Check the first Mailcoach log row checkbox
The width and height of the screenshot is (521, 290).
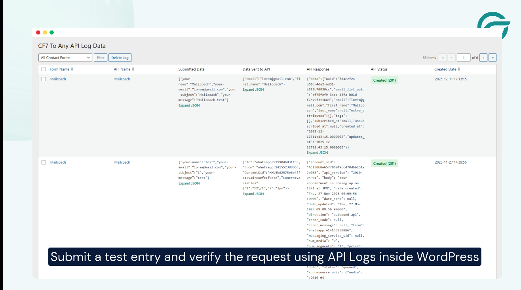tap(44, 78)
